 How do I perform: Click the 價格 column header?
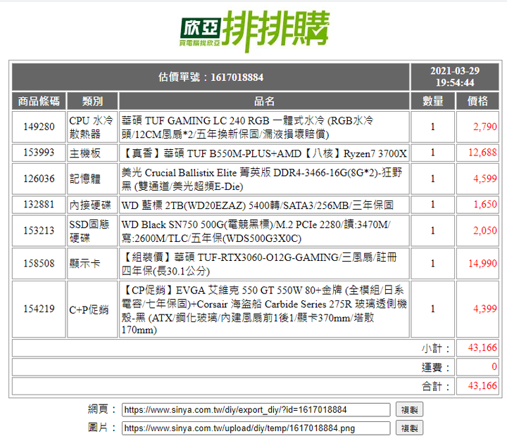pyautogui.click(x=477, y=101)
